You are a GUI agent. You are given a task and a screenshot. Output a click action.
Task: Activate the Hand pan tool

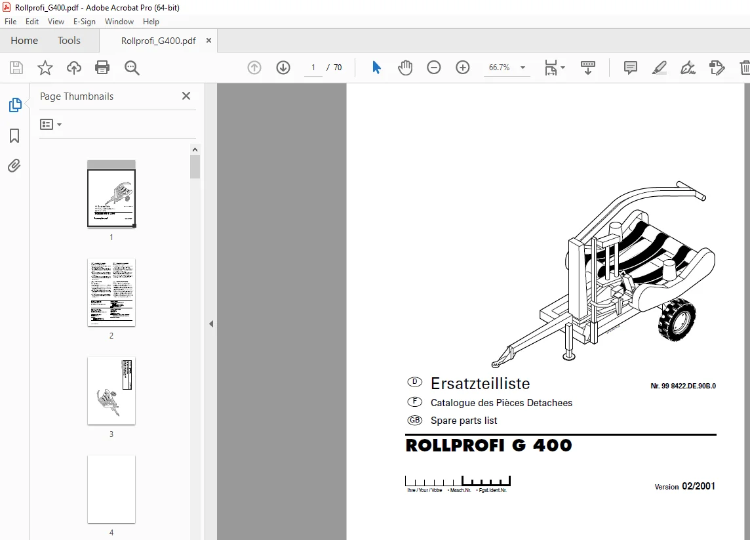(405, 68)
